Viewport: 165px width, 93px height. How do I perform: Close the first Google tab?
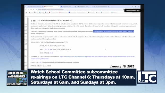tap(42, 7)
